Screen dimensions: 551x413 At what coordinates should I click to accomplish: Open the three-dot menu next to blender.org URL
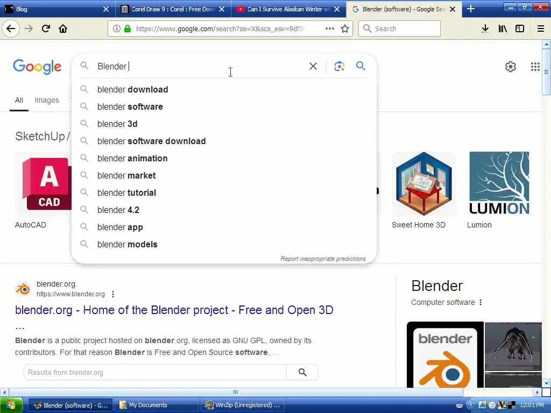(113, 294)
